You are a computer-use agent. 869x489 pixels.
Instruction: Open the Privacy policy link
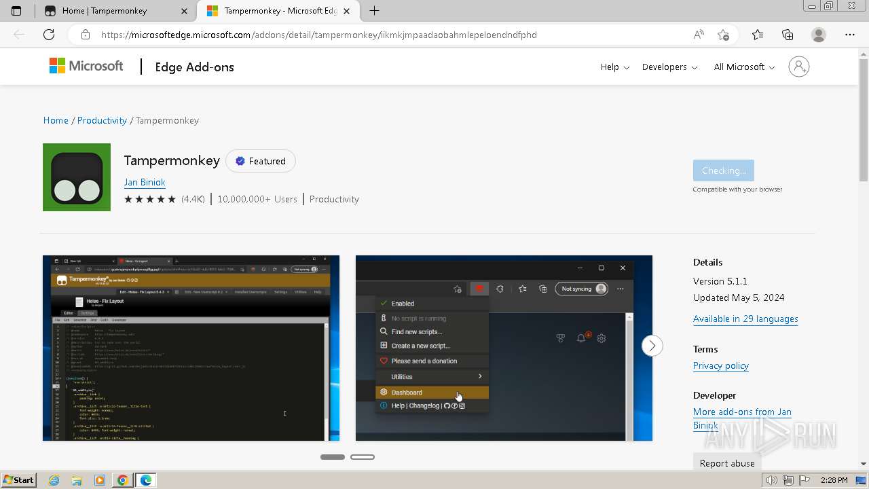pyautogui.click(x=721, y=365)
